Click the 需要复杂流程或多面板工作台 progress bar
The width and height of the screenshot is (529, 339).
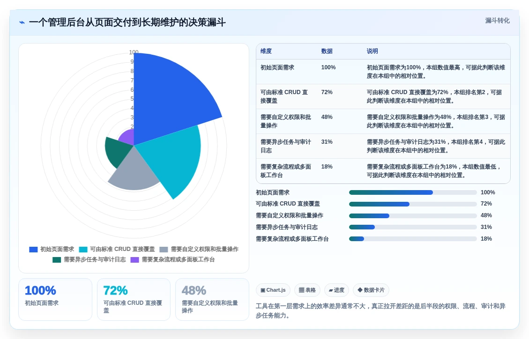pos(413,239)
